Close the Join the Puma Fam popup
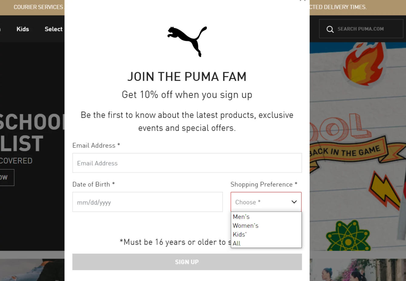Viewport: 406px width, 281px height. 302,1
